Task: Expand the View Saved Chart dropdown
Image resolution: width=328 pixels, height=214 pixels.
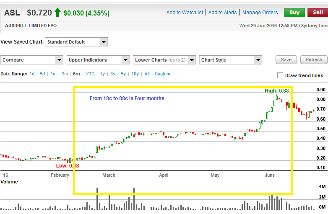Action: 76,42
